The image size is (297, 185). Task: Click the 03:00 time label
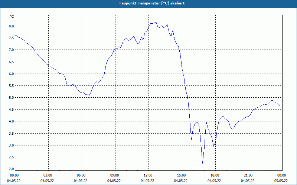(48, 175)
